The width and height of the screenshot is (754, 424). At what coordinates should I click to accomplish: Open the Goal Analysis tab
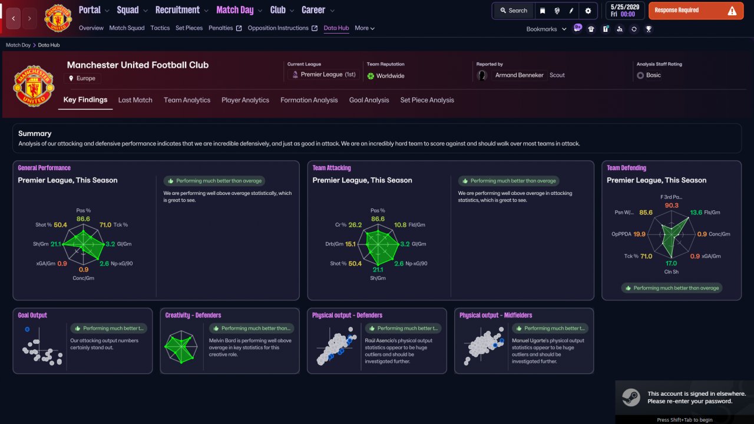click(x=369, y=100)
